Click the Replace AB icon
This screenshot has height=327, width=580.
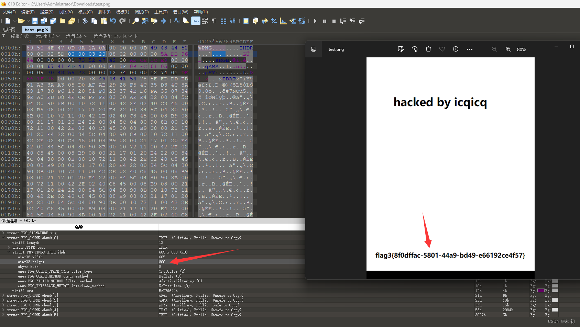click(x=145, y=21)
